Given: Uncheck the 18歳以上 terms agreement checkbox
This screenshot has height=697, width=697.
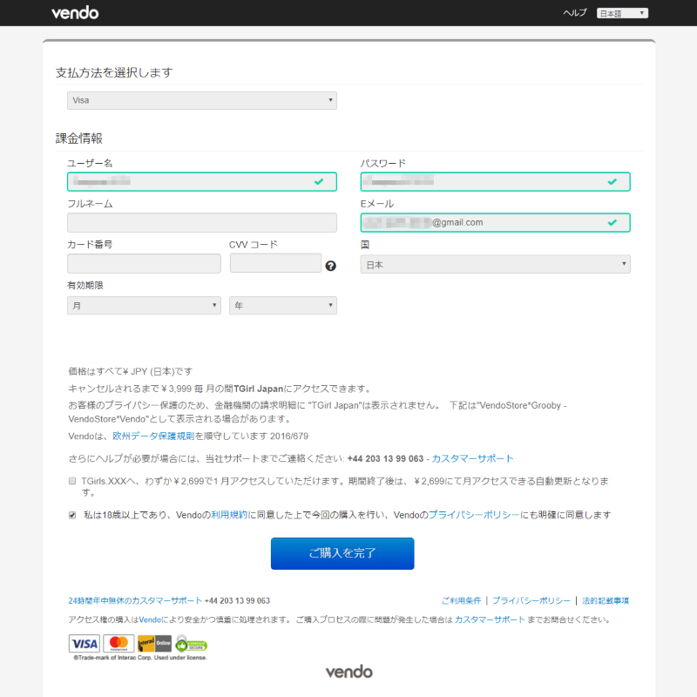Looking at the screenshot, I should pos(72,515).
